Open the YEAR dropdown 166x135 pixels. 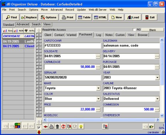[x=157, y=77]
